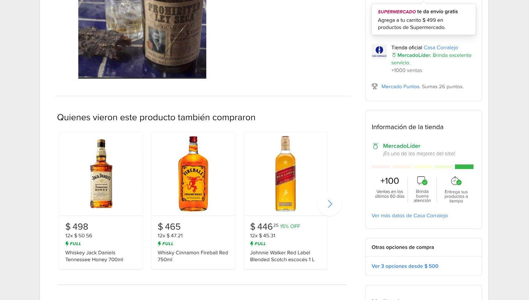529x300 pixels.
Task: Click the on-time delivery clock icon
Action: (456, 181)
